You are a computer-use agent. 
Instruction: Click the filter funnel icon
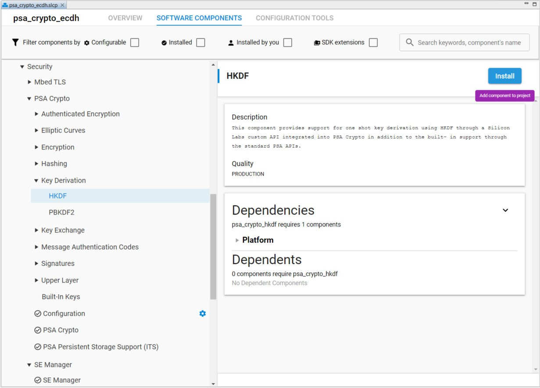15,42
